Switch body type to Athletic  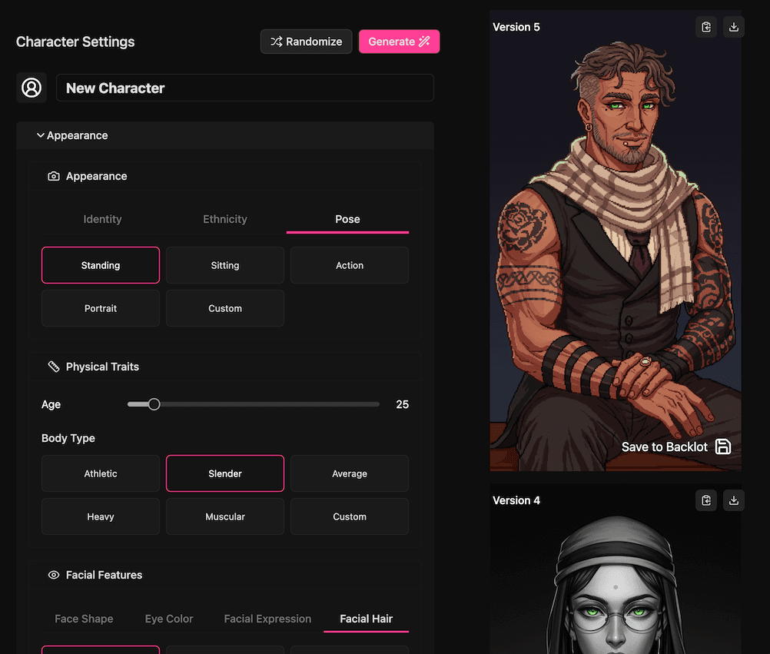pyautogui.click(x=100, y=473)
